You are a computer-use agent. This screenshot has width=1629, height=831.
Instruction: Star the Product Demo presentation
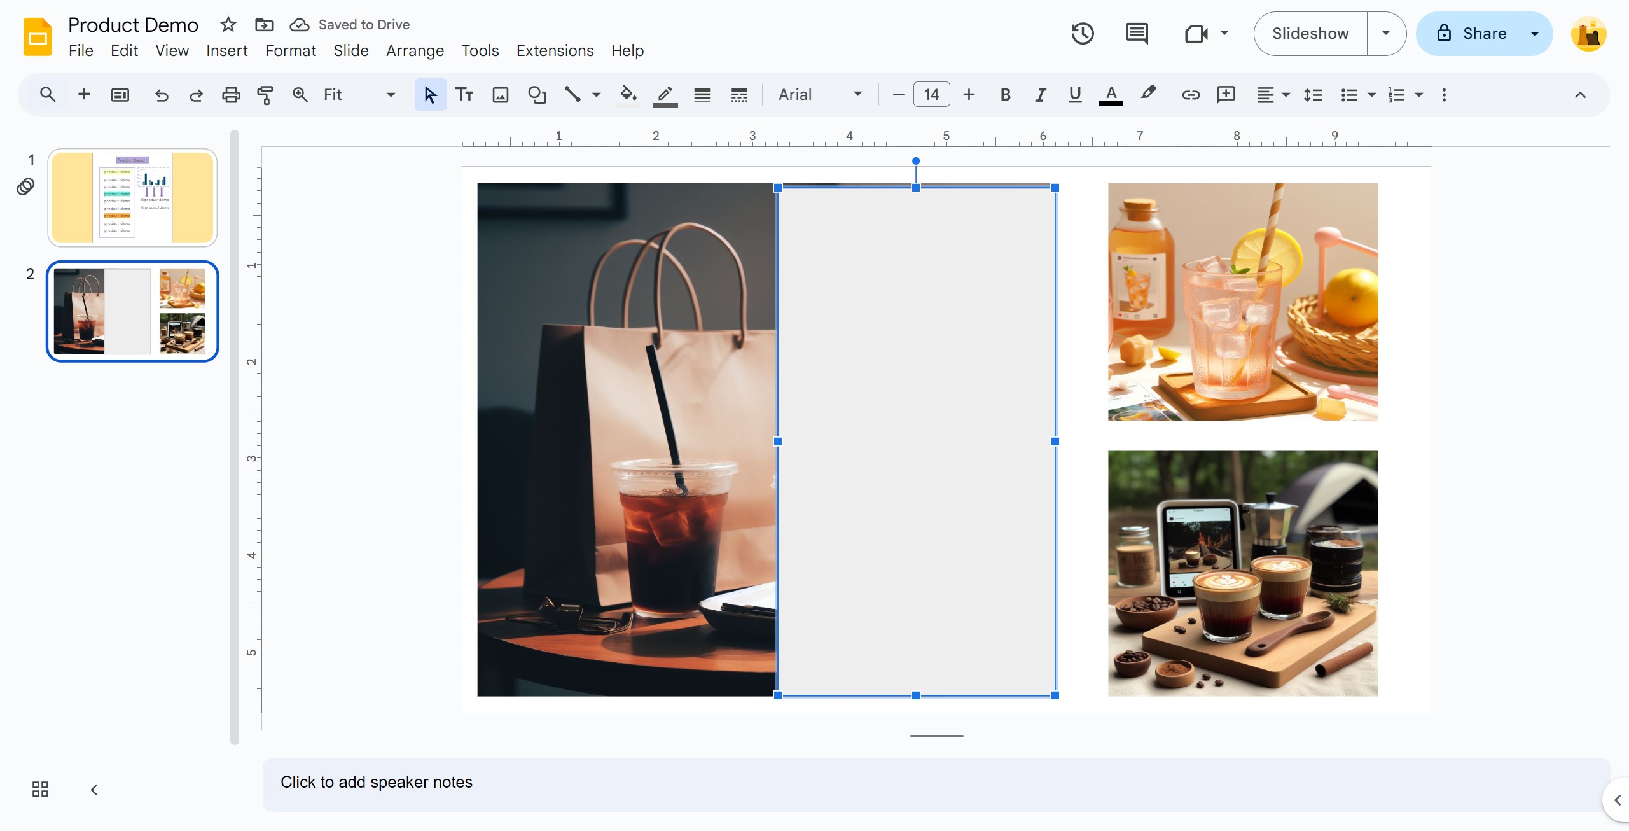[228, 25]
